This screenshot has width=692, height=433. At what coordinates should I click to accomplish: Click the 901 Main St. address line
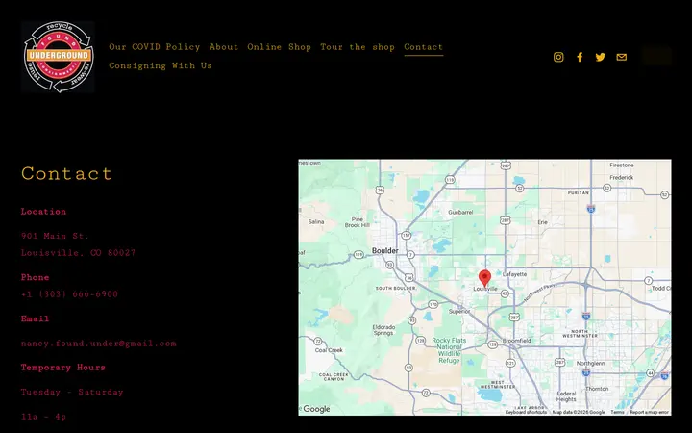click(55, 236)
